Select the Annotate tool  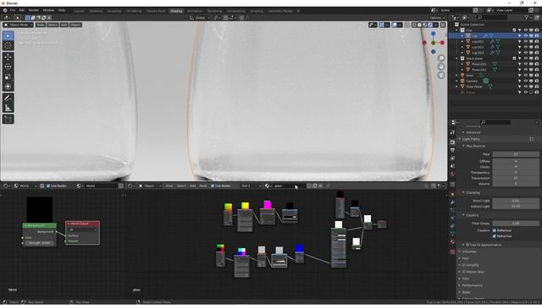pos(8,98)
